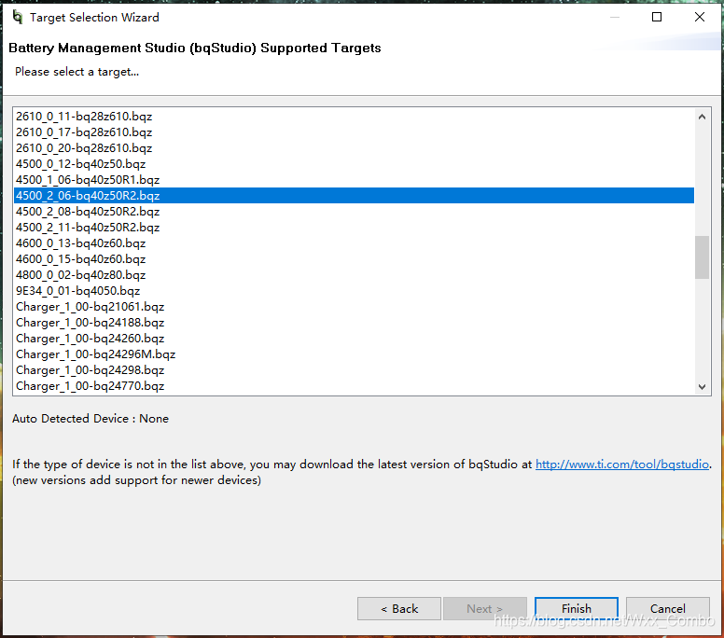Click the Finish button
The height and width of the screenshot is (638, 724).
pos(577,608)
